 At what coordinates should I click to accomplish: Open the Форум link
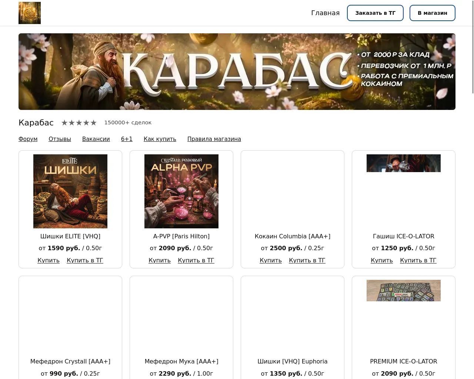pyautogui.click(x=28, y=139)
